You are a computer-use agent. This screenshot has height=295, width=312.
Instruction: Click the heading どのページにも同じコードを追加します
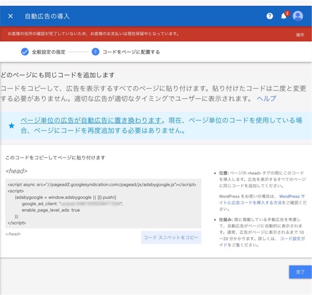pos(58,75)
